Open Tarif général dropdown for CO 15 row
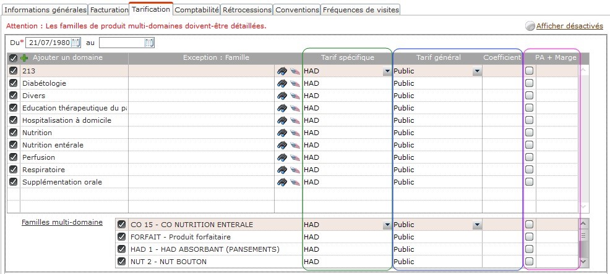 coord(478,225)
